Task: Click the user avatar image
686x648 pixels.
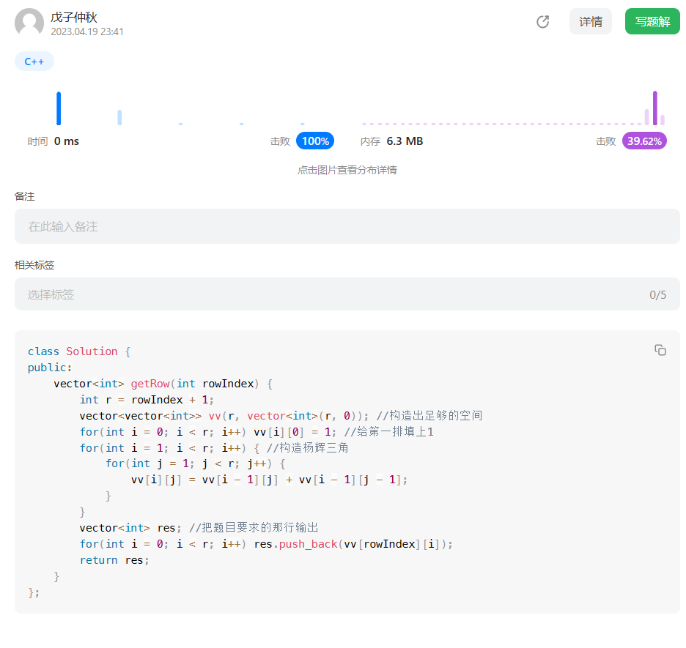Action: pos(29,23)
